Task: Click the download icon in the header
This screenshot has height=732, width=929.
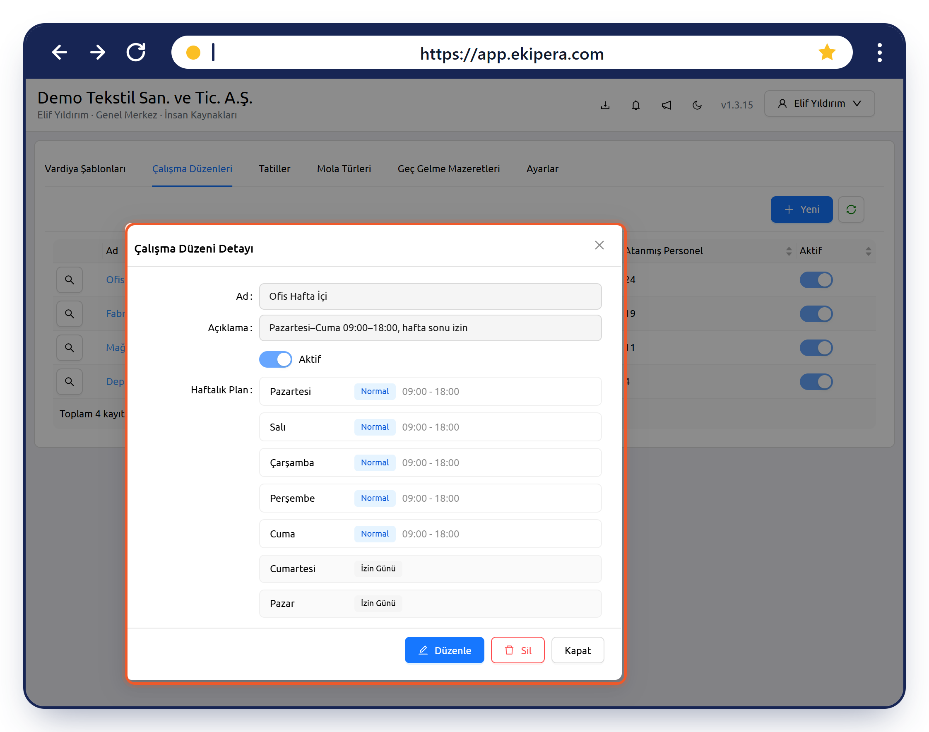Action: 604,105
